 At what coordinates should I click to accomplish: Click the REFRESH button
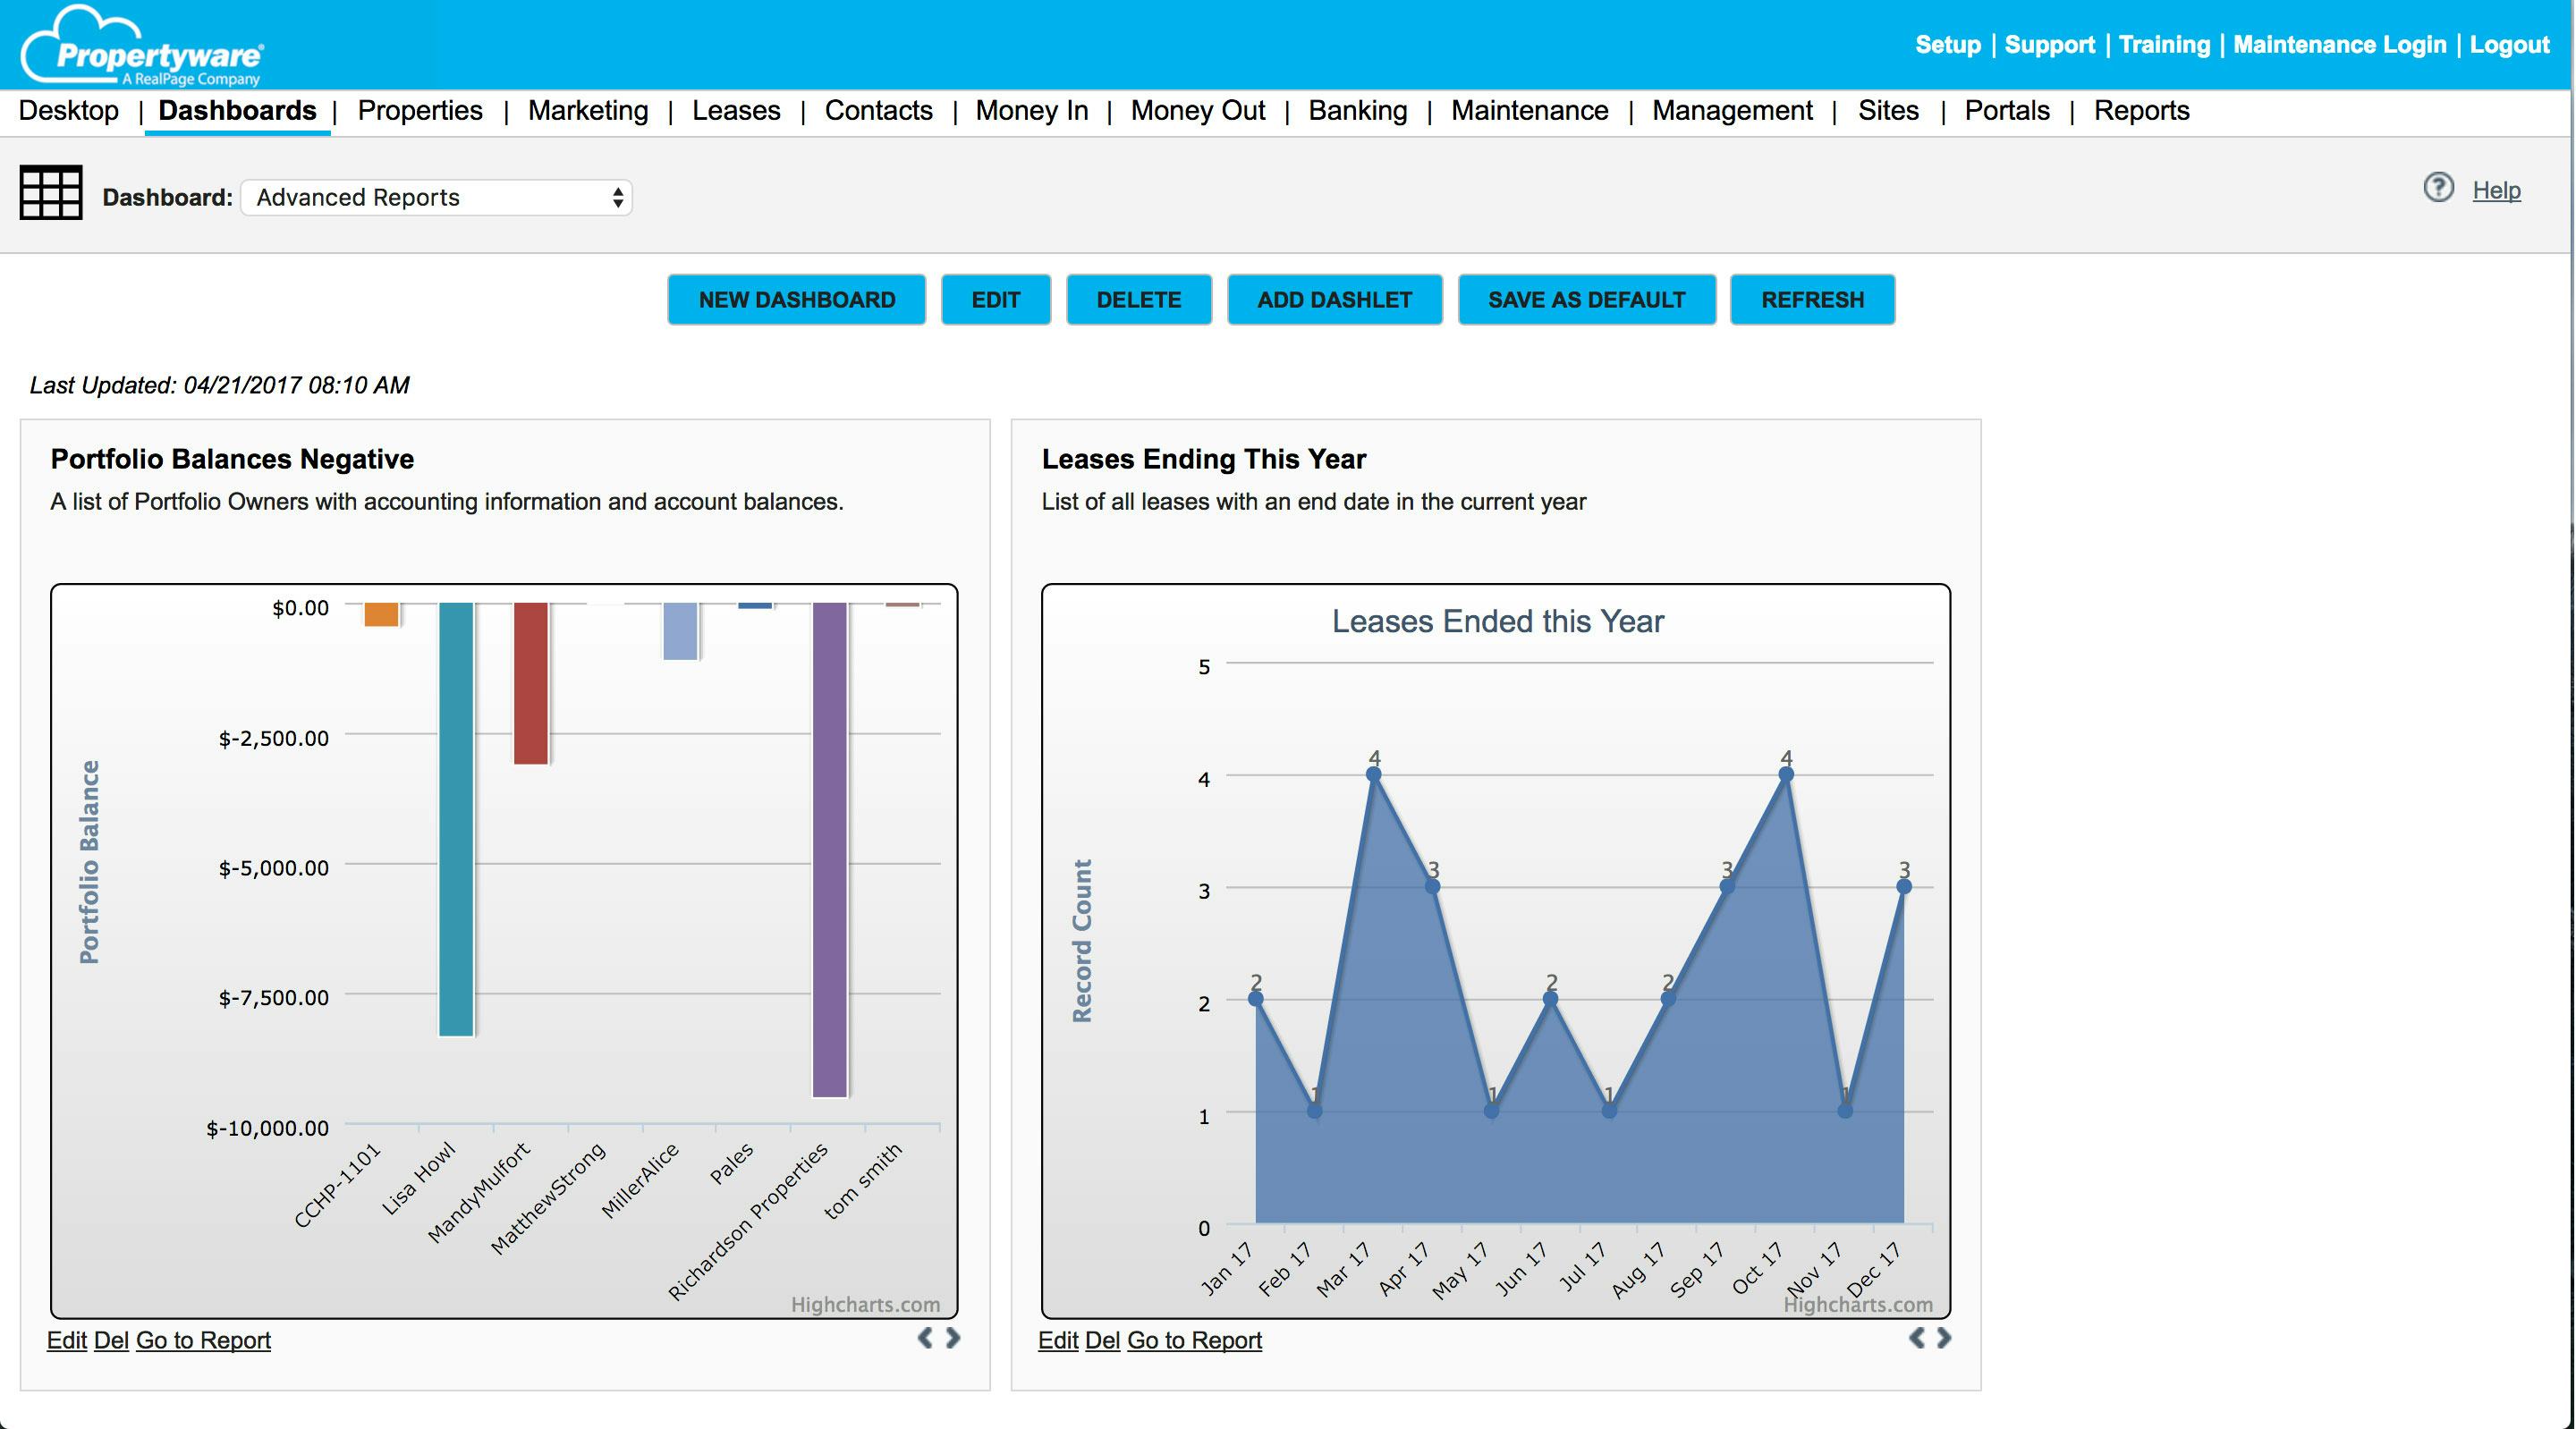(x=1812, y=300)
